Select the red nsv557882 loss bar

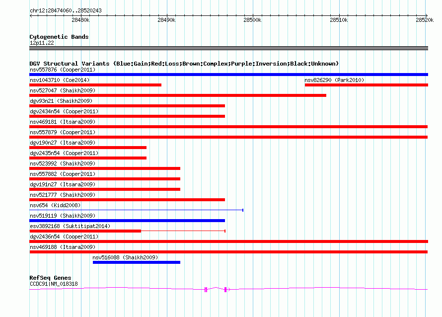coord(105,179)
